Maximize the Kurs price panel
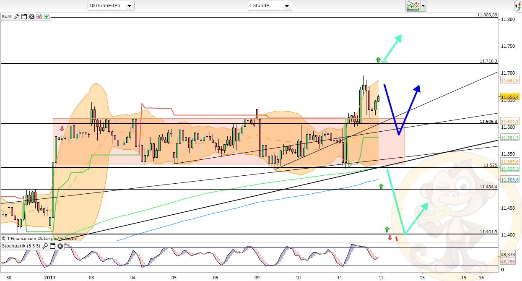The width and height of the screenshot is (522, 281). pos(24,17)
